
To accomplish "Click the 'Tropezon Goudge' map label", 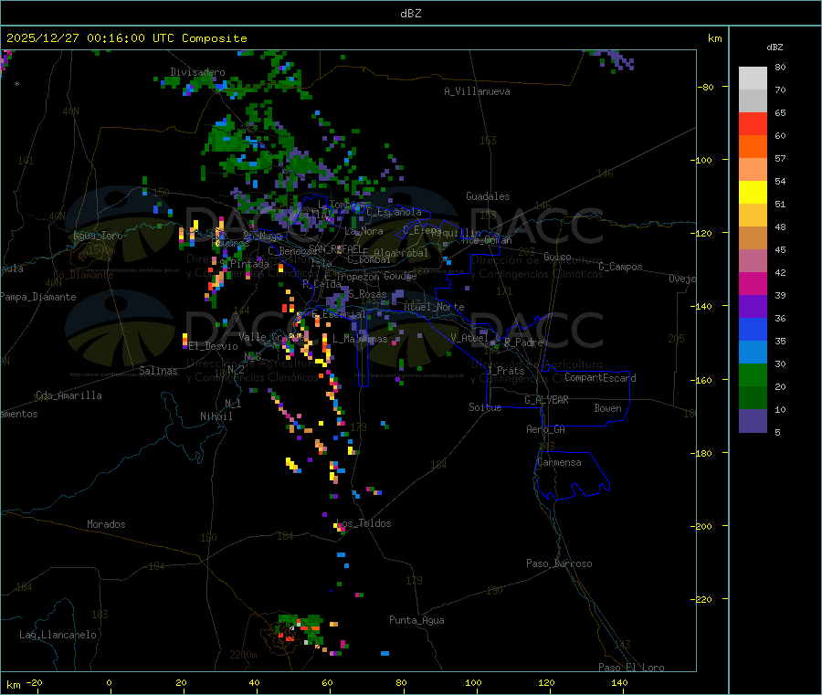I will [x=376, y=276].
